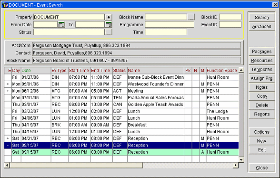Click the grid's vertical scroll up arrow

(x=241, y=70)
